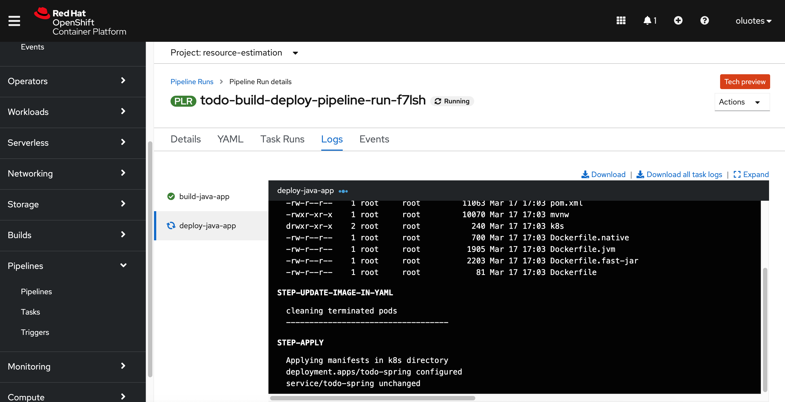Click the Red Hat OpenShift logo
This screenshot has height=402, width=785.
coord(80,21)
